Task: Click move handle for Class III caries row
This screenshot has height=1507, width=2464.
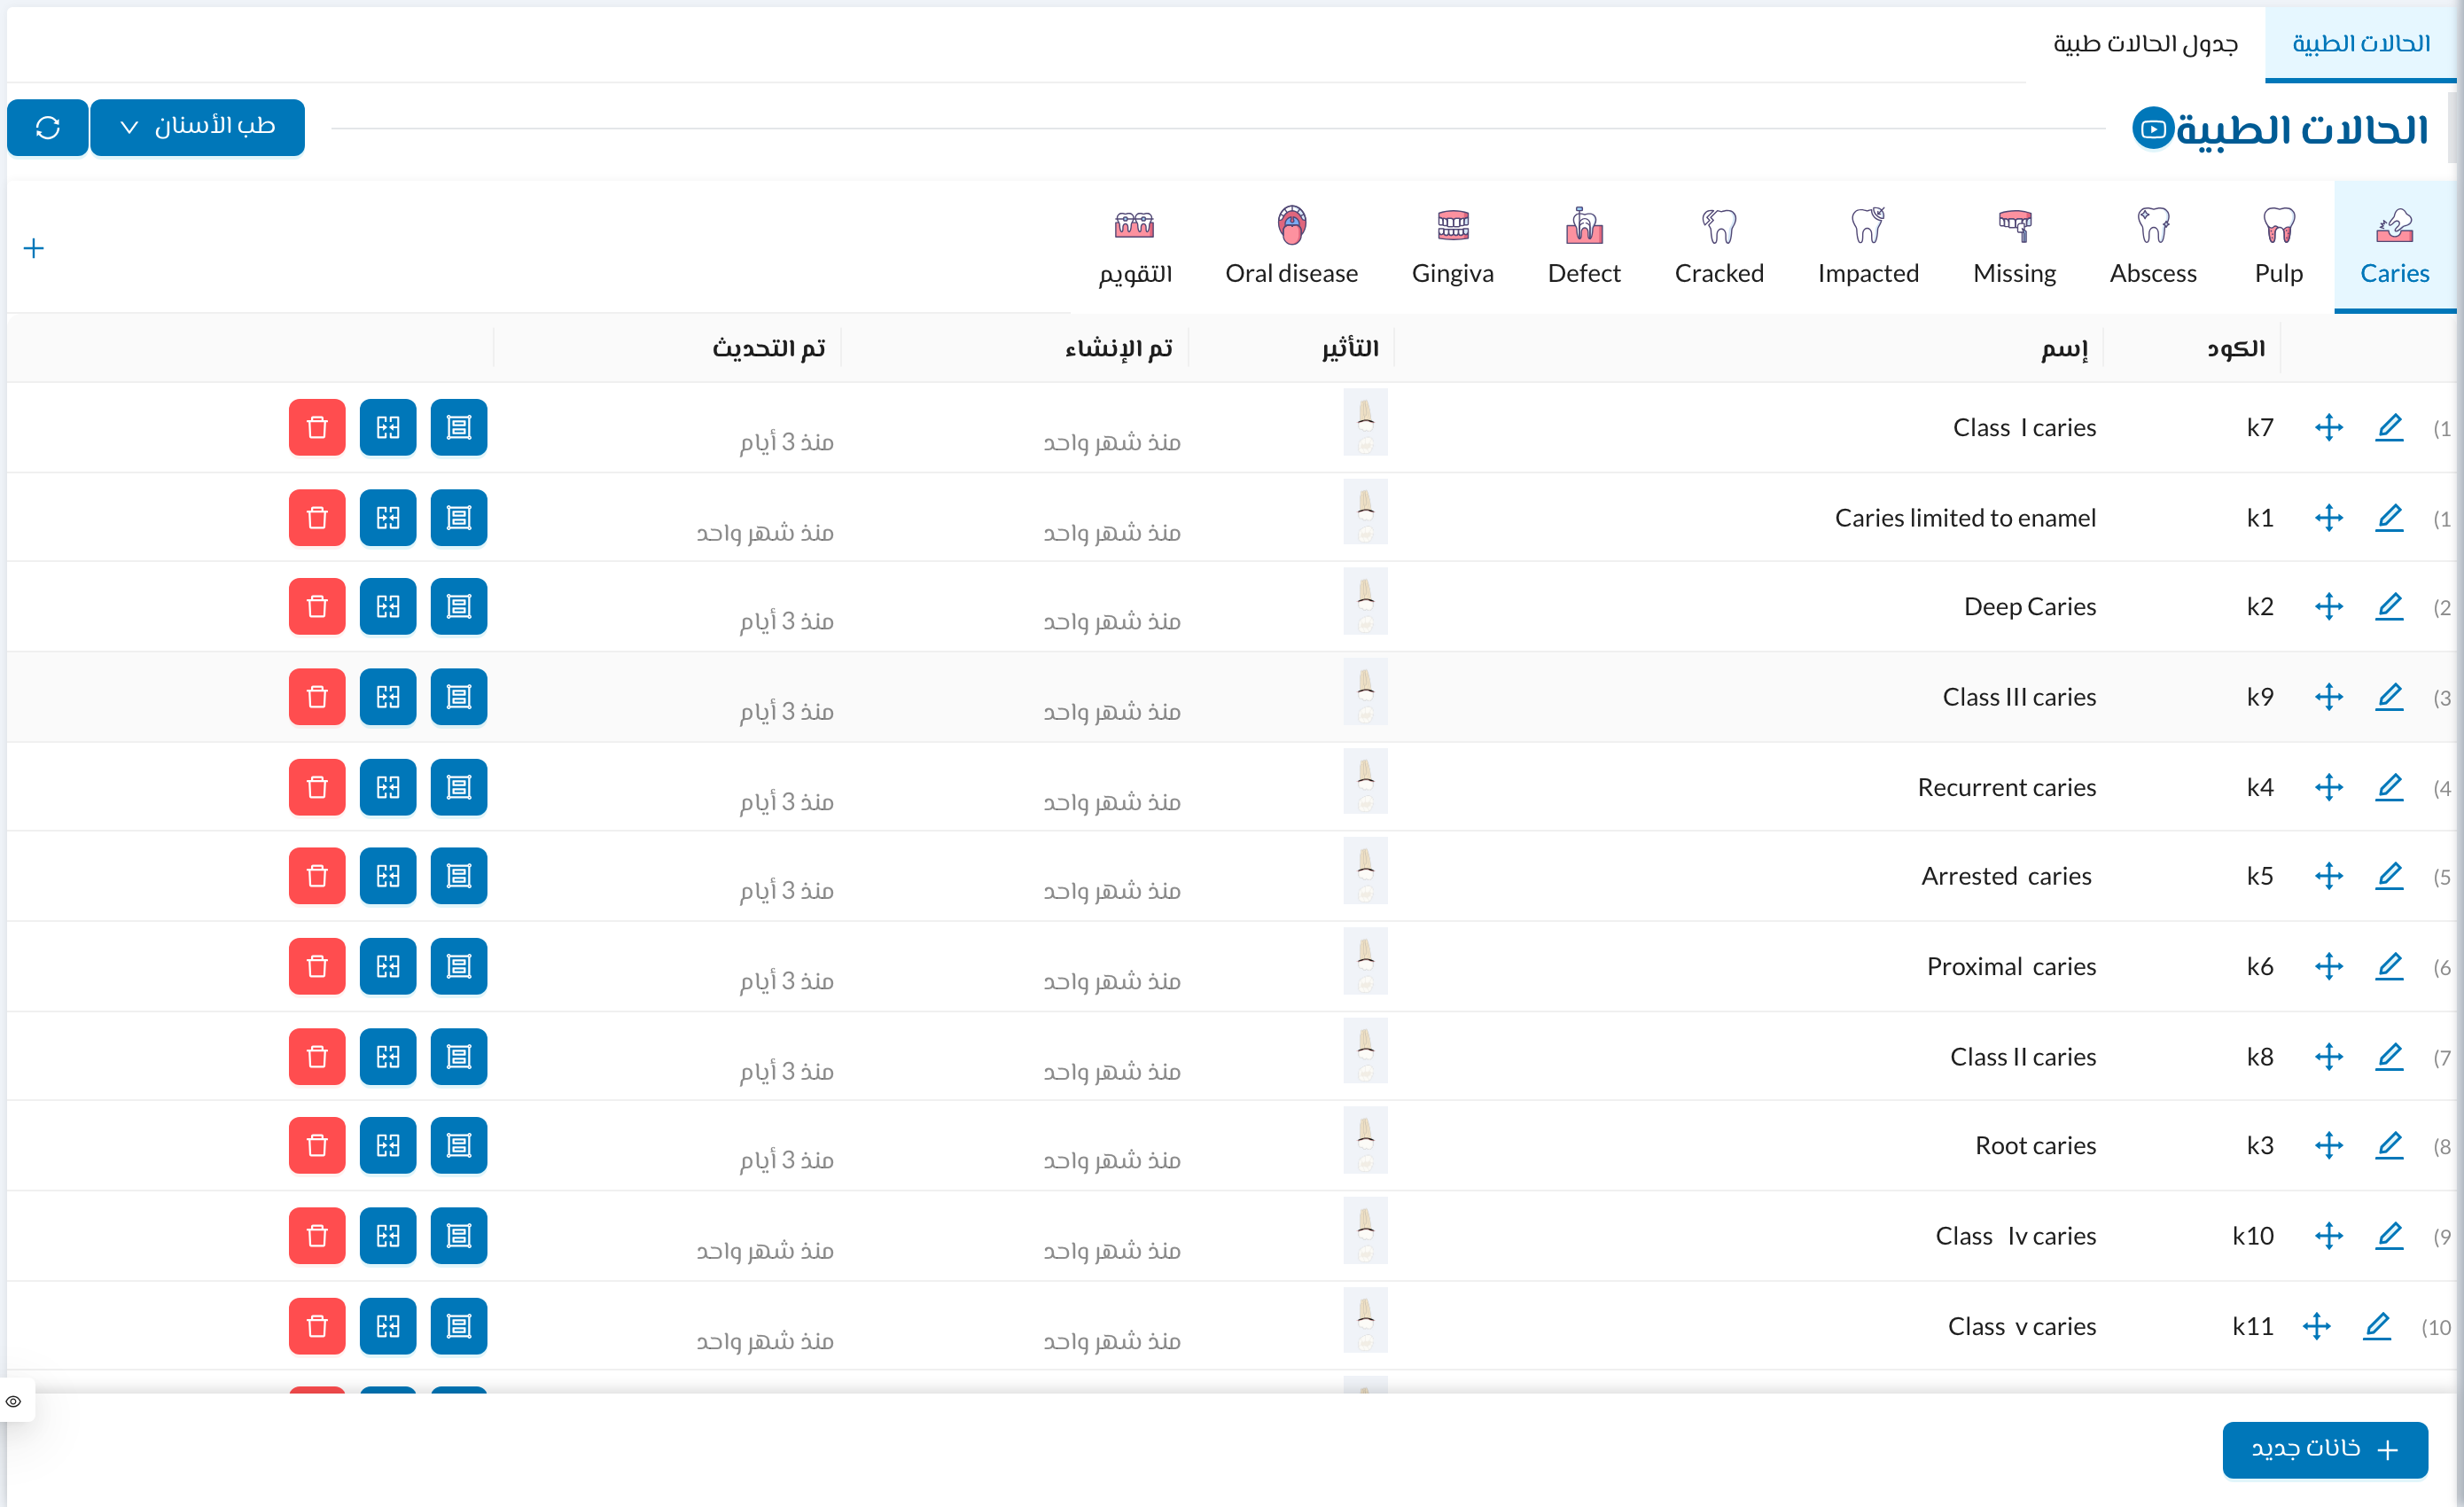Action: [x=2329, y=696]
